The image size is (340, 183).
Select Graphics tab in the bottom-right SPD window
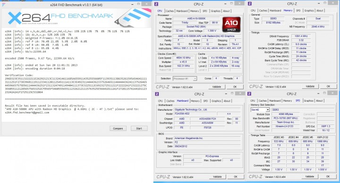coord(308,101)
